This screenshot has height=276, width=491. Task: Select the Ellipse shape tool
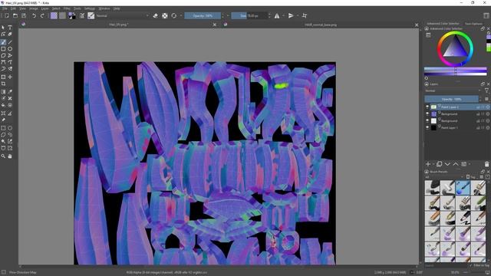pyautogui.click(x=10, y=49)
